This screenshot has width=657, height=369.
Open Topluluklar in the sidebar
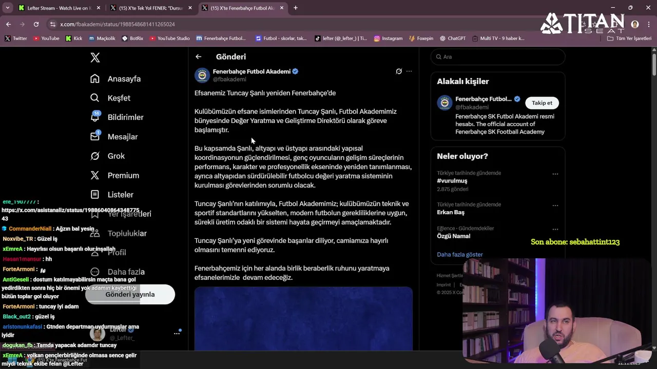coord(118,233)
